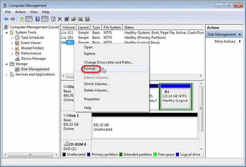Click "Healthy (Primary Partition)" status text
246x167 pixels.
(x=145, y=38)
